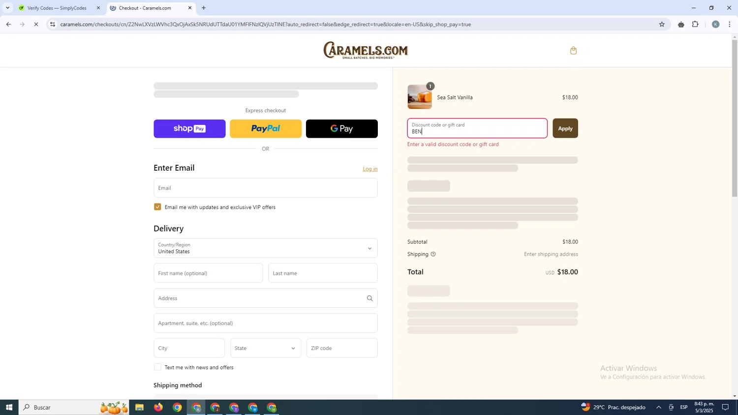Focus the Email input field
Image resolution: width=738 pixels, height=415 pixels.
pyautogui.click(x=265, y=188)
